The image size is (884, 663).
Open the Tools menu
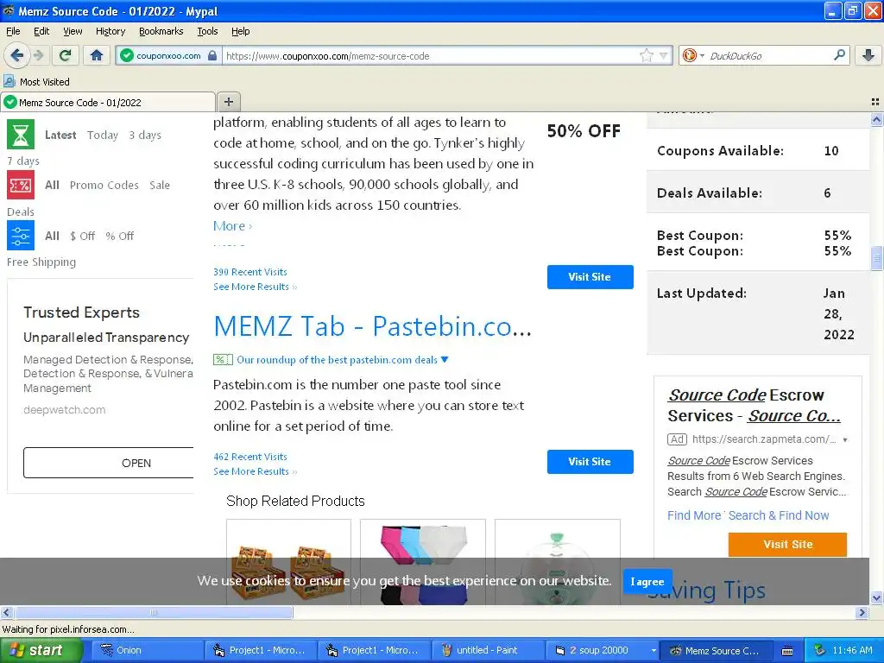pos(207,31)
